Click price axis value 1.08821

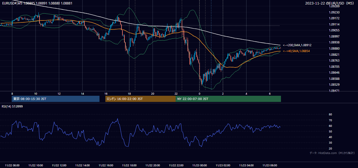[334, 55]
